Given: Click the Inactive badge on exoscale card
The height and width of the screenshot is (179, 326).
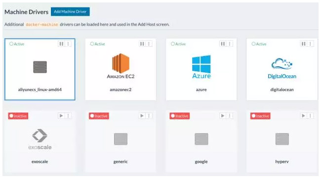Looking at the screenshot, I should [x=18, y=116].
